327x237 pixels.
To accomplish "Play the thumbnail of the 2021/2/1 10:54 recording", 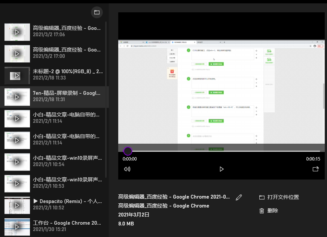I will (17, 162).
